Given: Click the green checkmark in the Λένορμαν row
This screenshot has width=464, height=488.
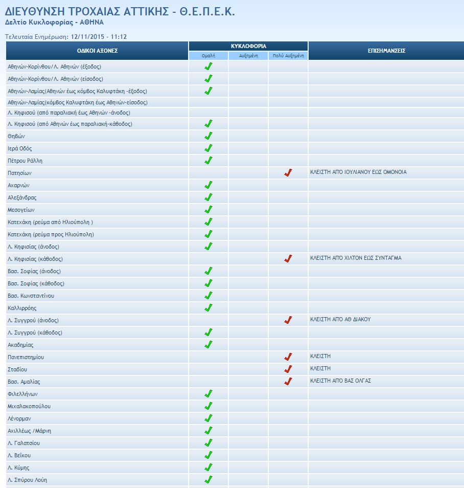Looking at the screenshot, I should [208, 418].
